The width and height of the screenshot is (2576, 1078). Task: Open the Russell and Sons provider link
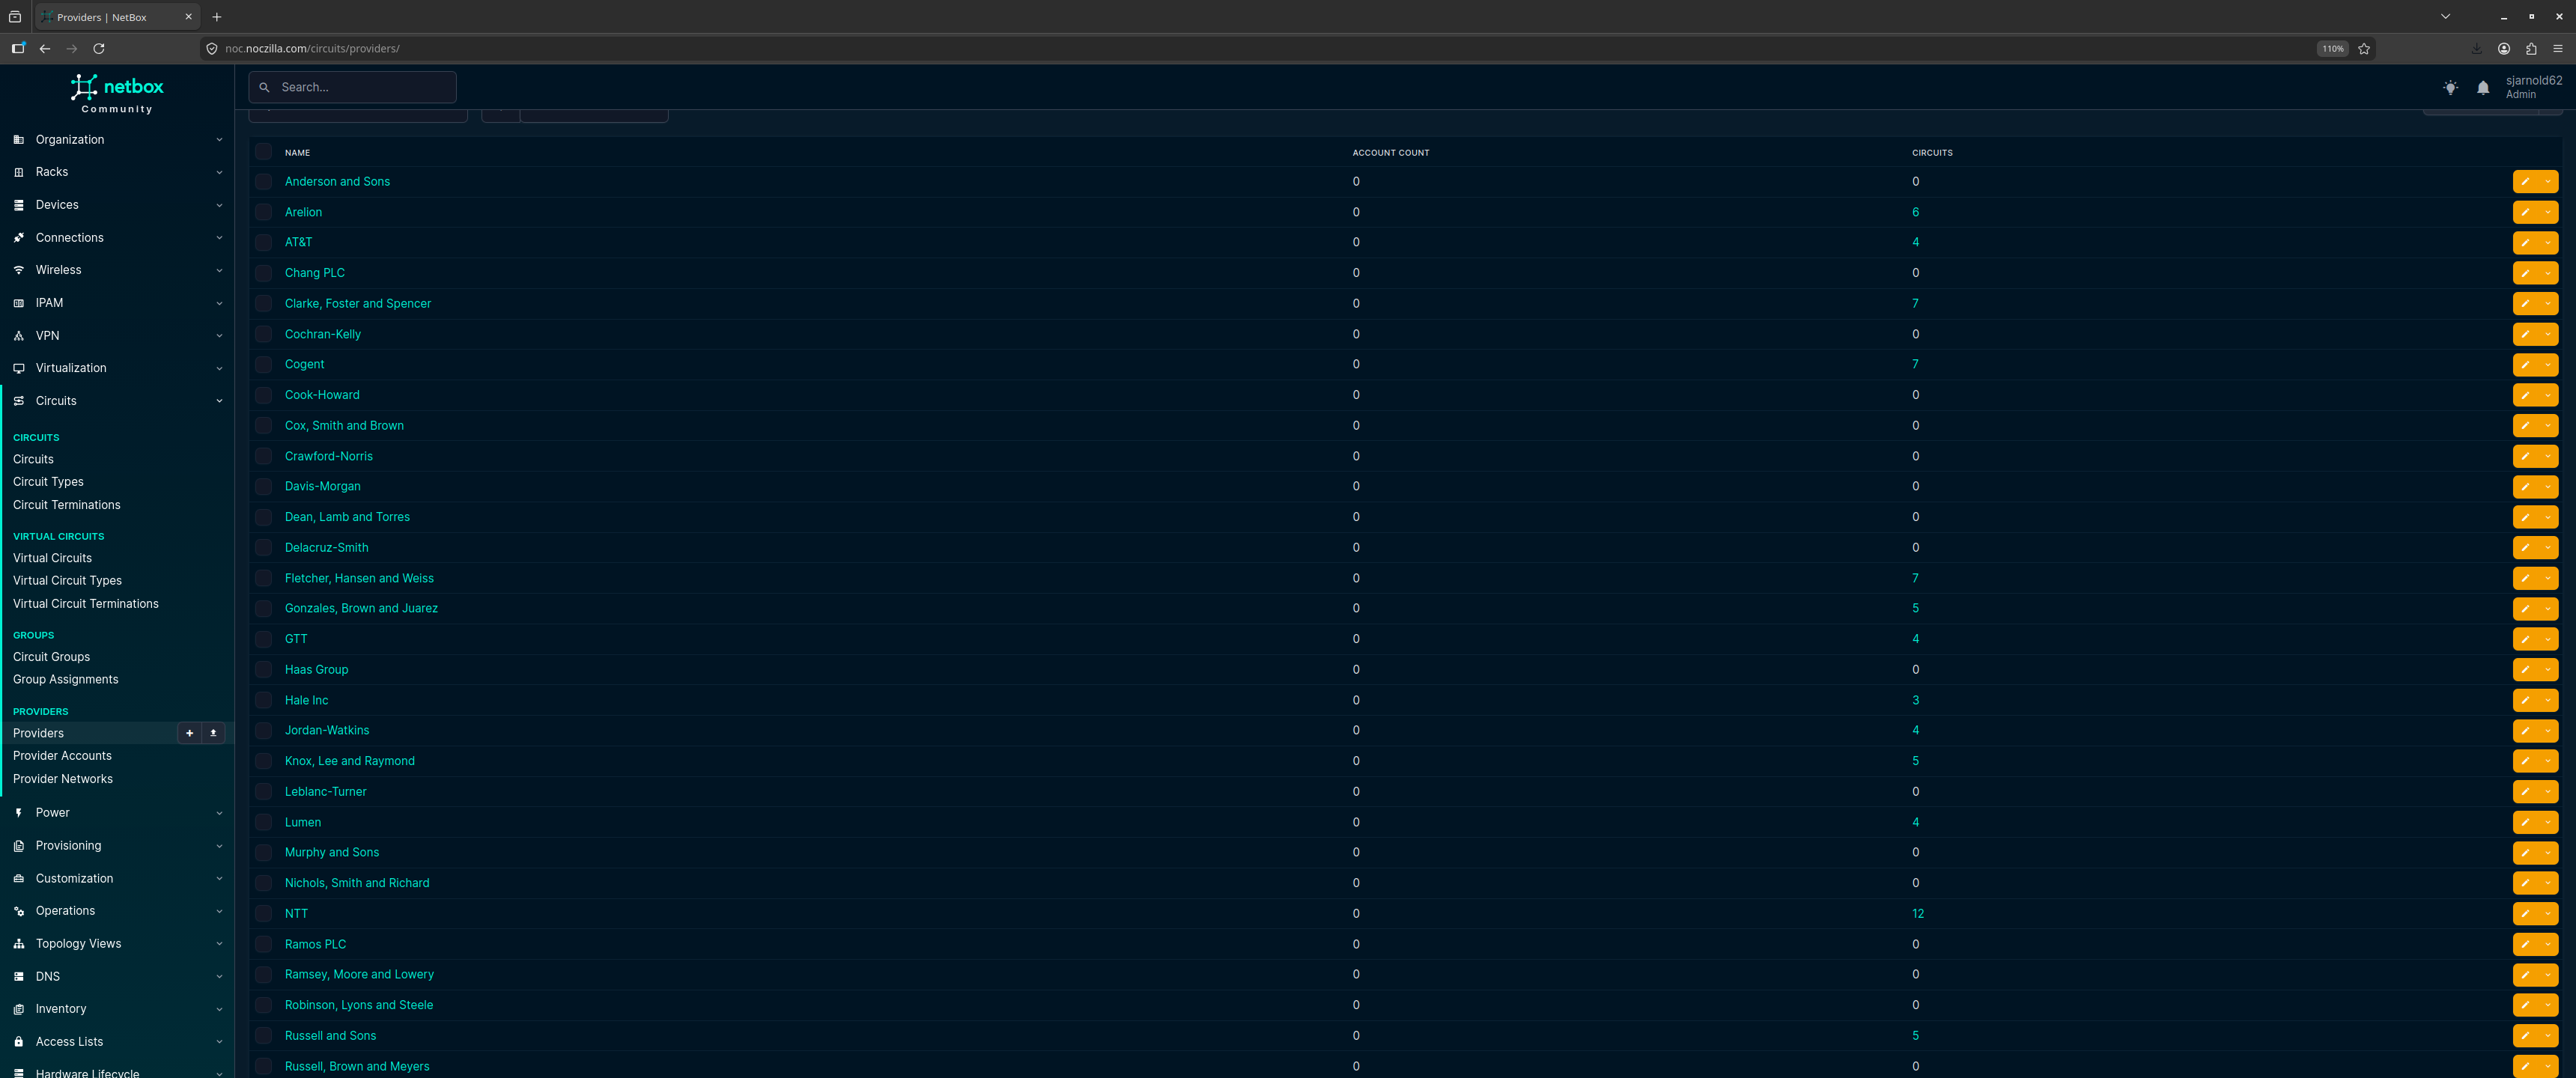pos(330,1036)
